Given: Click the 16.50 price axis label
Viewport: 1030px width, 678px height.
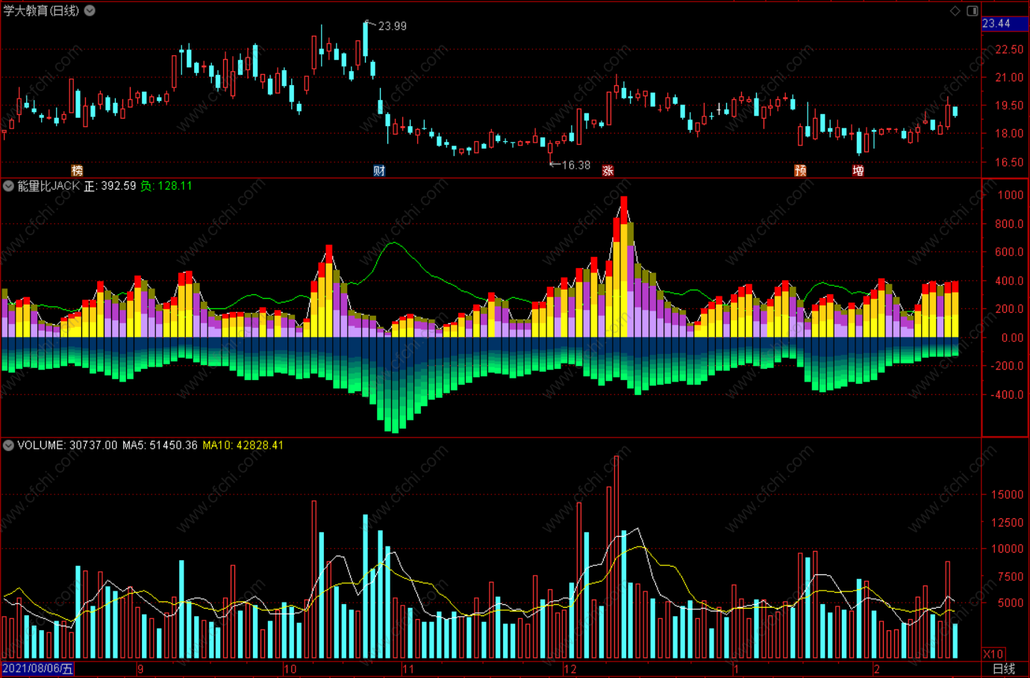Looking at the screenshot, I should 1009,162.
